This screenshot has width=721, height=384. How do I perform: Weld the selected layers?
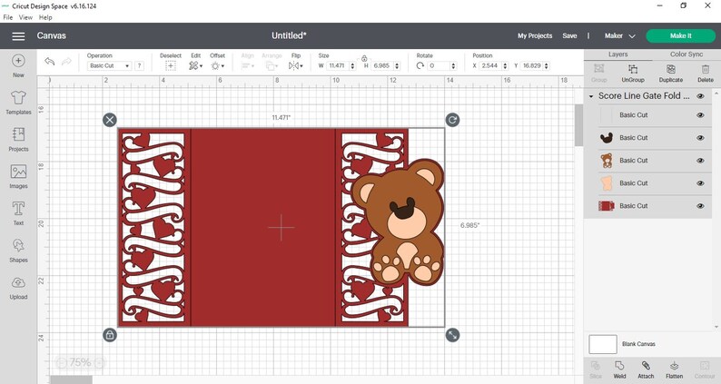coord(619,369)
